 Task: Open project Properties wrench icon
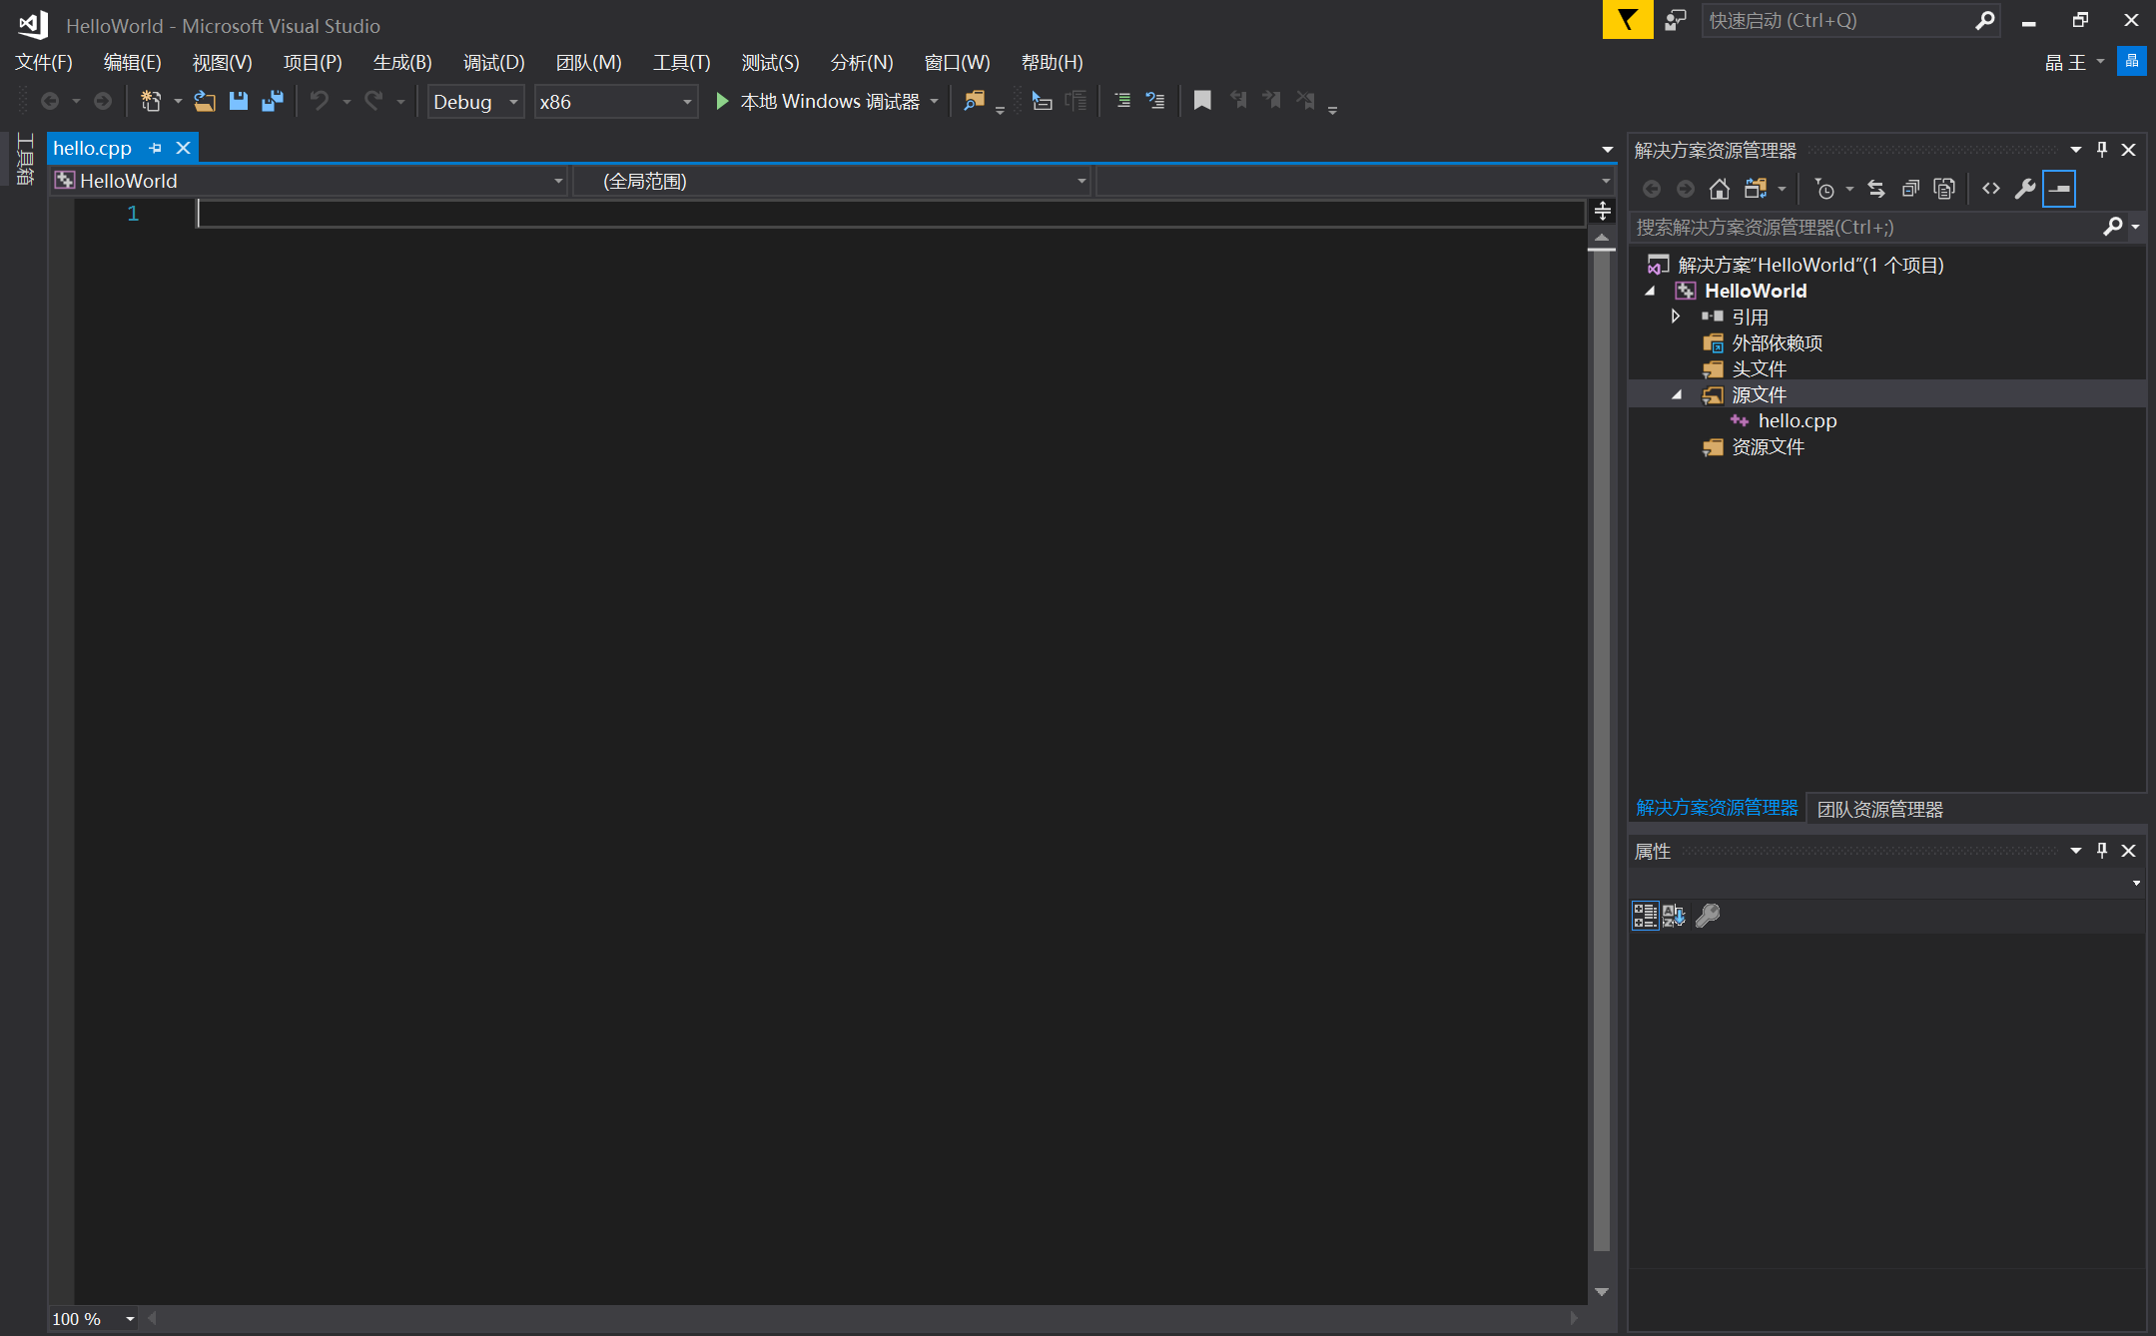[2024, 189]
